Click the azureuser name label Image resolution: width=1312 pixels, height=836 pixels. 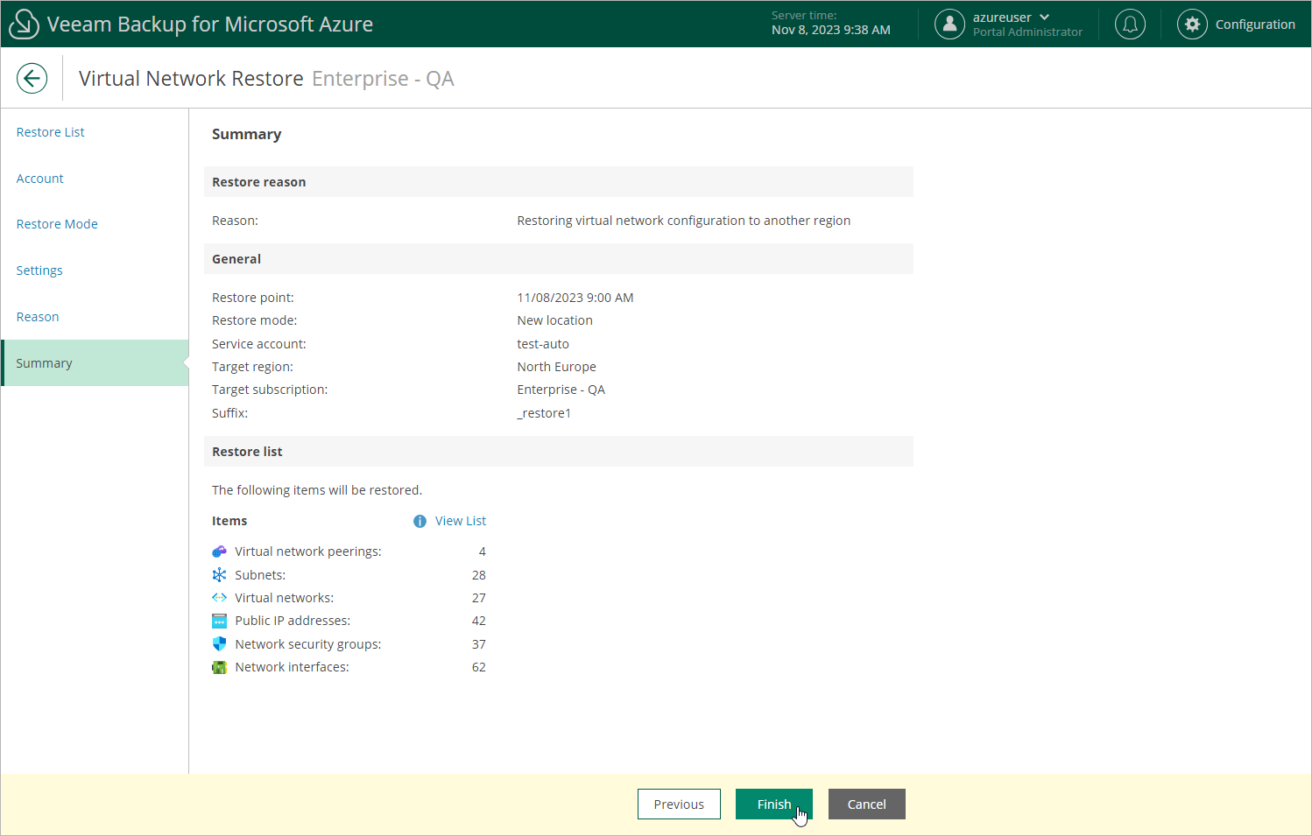click(1002, 18)
